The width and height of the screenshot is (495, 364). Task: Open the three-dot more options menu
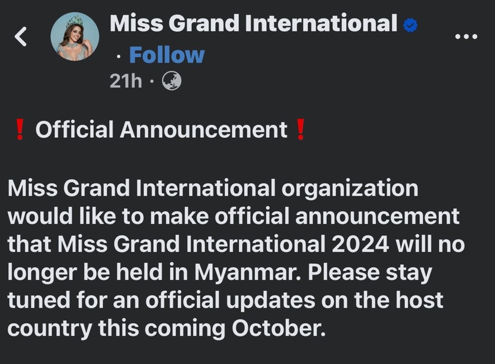pyautogui.click(x=466, y=36)
